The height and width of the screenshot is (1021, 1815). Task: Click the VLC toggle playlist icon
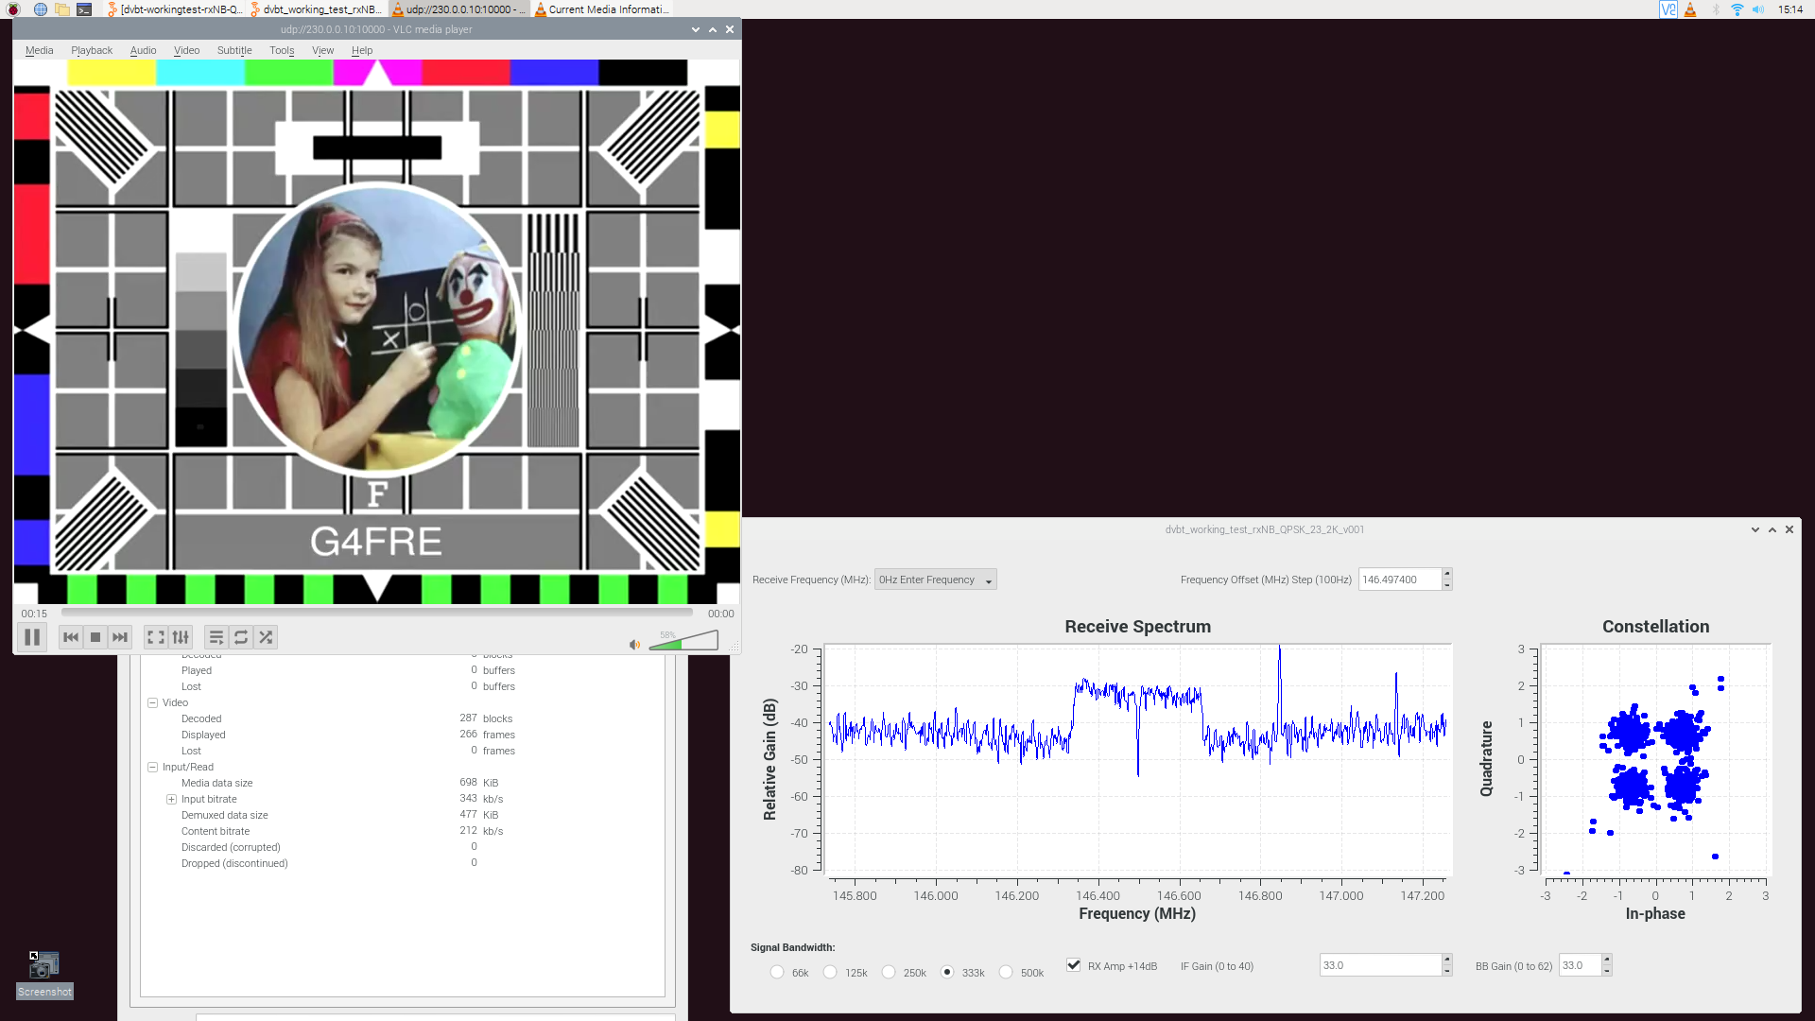coord(216,637)
